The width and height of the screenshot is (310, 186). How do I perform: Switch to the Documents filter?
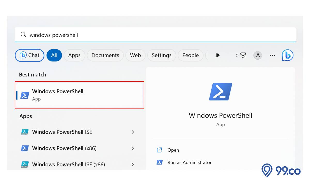pos(105,55)
